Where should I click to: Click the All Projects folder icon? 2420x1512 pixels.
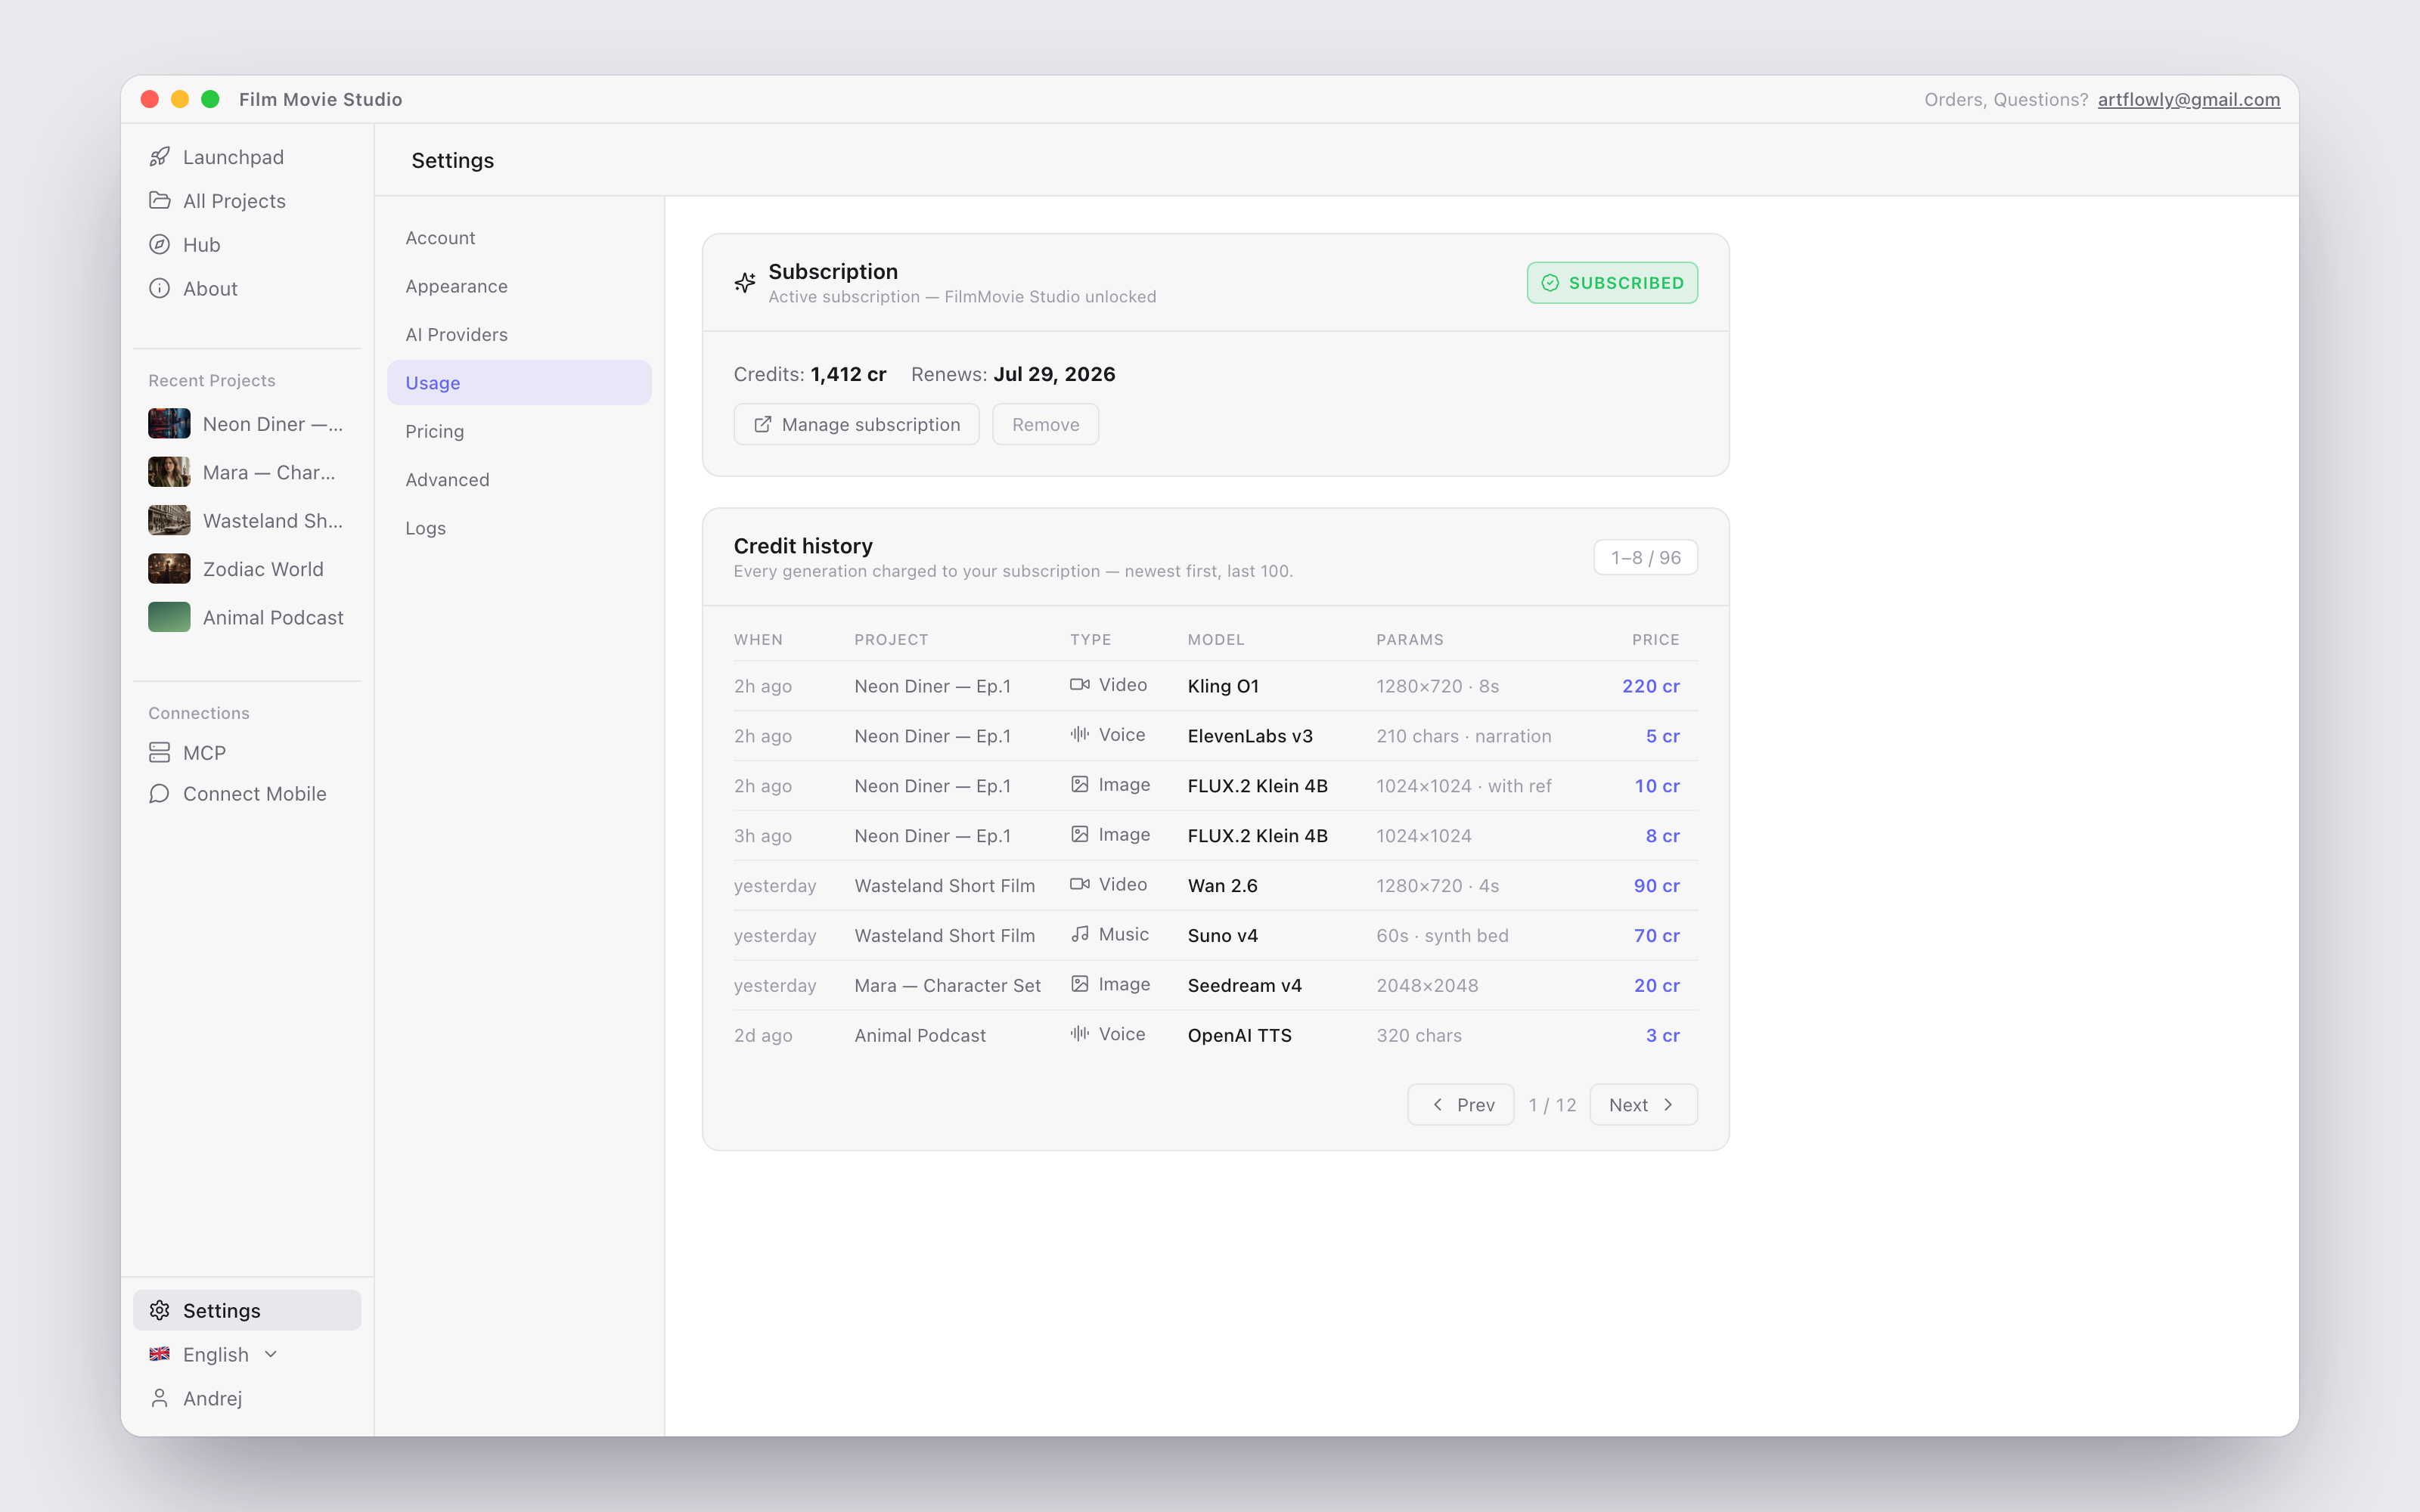click(x=159, y=201)
